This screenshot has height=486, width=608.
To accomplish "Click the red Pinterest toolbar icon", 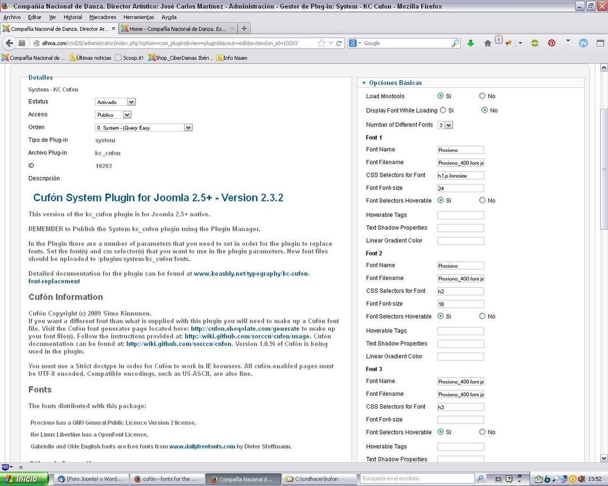I will (552, 43).
